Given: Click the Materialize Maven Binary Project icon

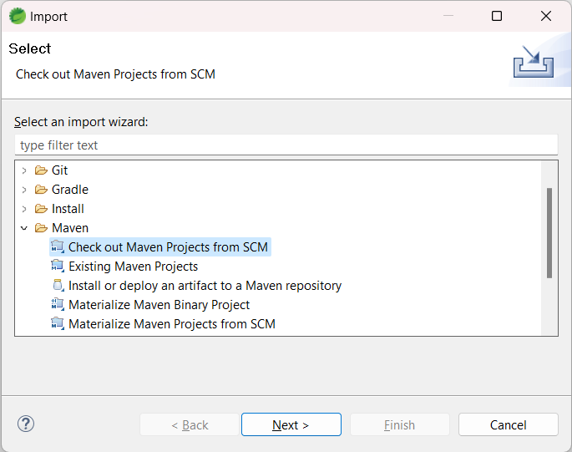Looking at the screenshot, I should click(x=58, y=305).
